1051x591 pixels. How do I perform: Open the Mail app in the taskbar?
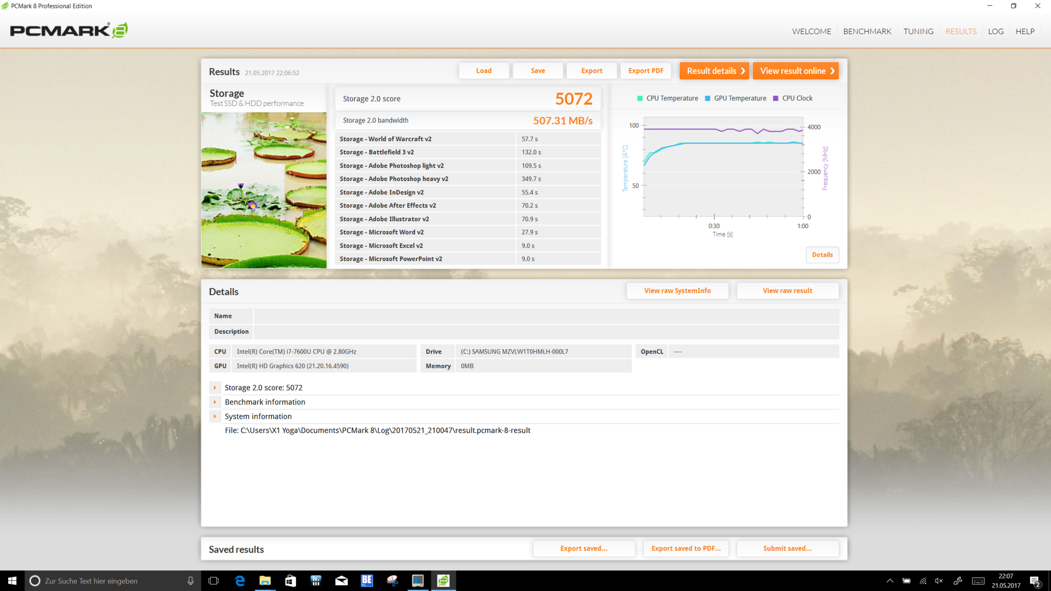click(342, 581)
